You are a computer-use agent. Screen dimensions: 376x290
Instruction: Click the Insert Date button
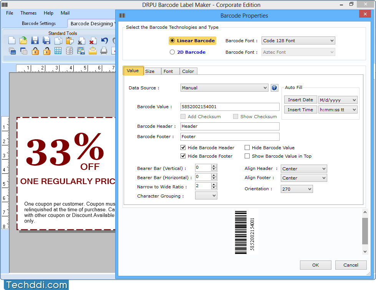(x=300, y=100)
